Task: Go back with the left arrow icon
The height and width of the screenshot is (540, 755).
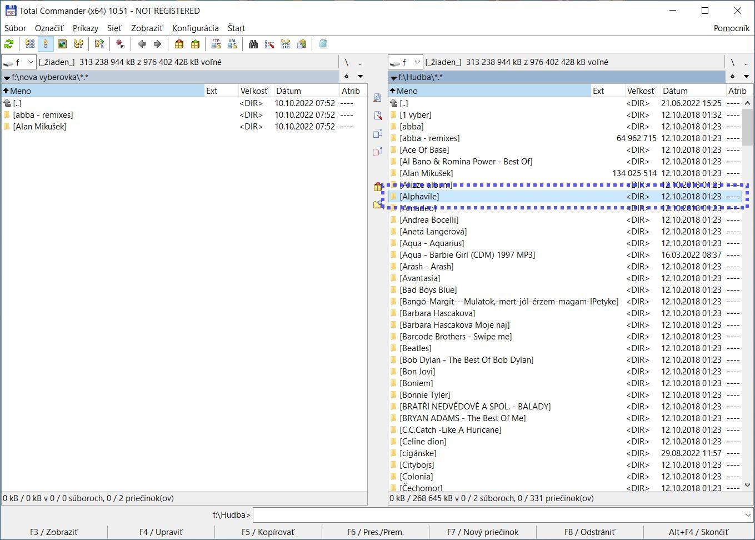Action: pyautogui.click(x=142, y=44)
